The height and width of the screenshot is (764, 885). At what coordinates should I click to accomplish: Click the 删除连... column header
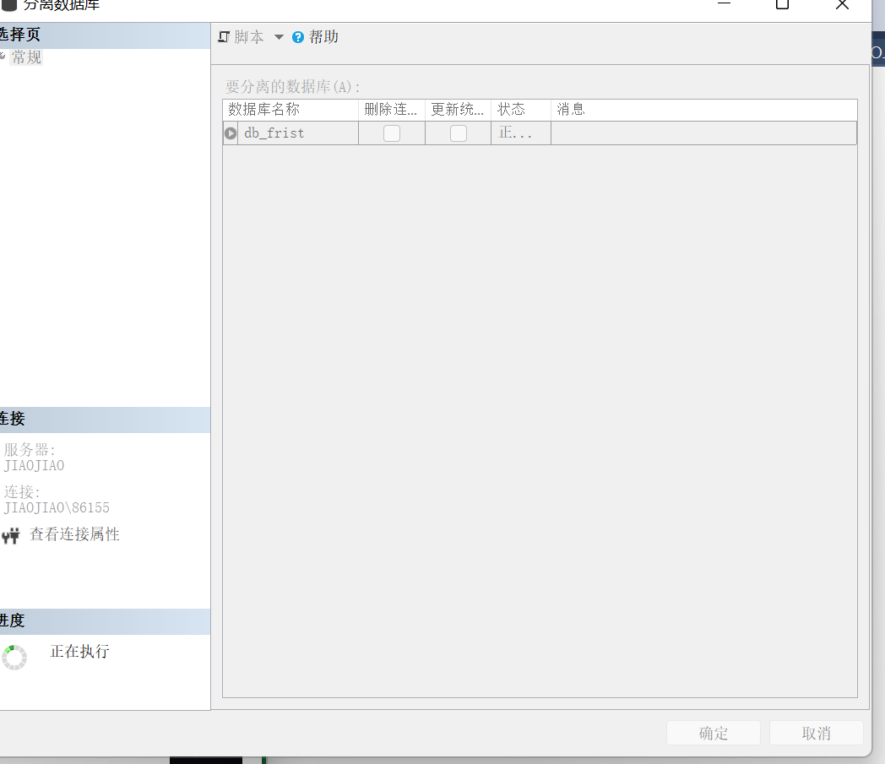coord(392,110)
